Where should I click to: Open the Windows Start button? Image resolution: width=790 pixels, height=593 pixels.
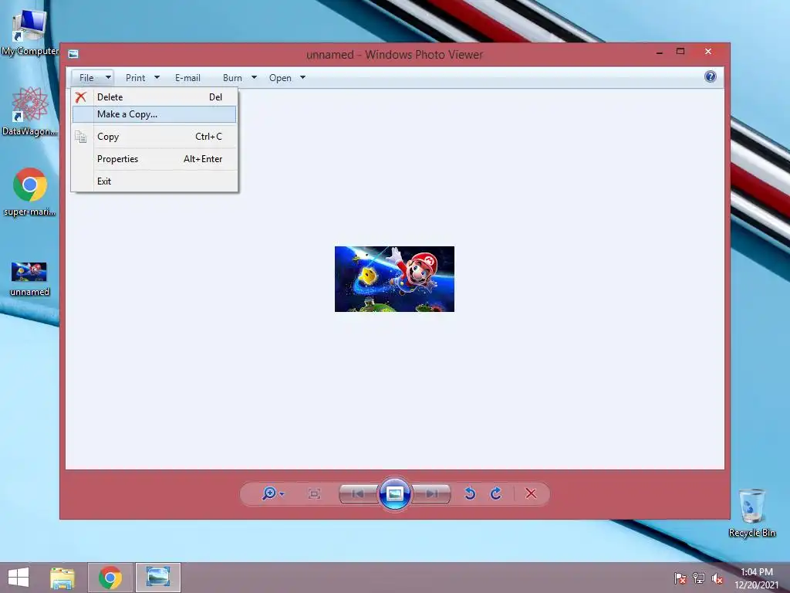click(x=19, y=578)
